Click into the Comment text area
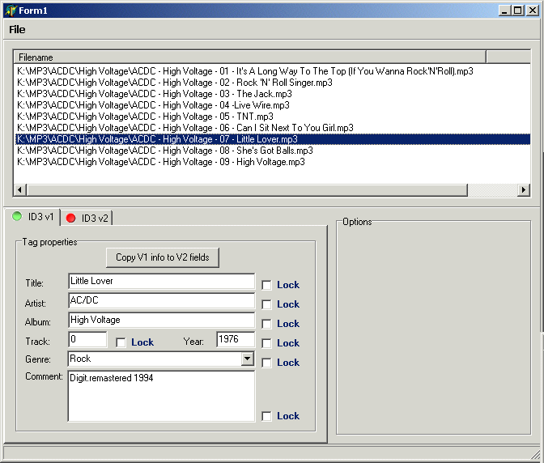This screenshot has width=544, height=463. (x=161, y=396)
